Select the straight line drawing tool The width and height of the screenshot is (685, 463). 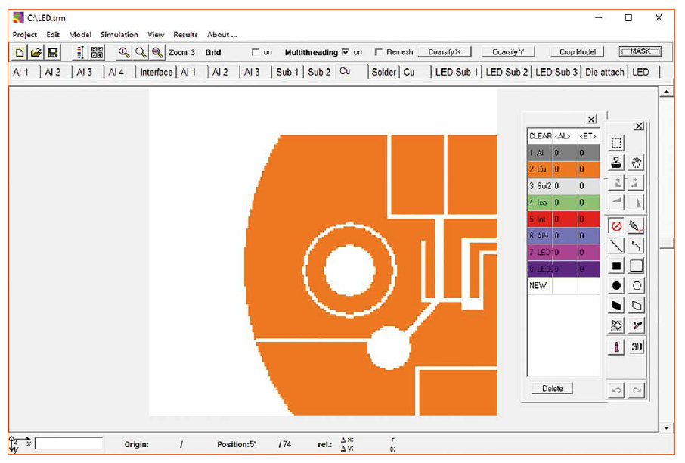(x=617, y=245)
